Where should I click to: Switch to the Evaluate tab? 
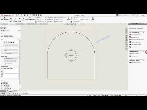pyautogui.click(x=23, y=24)
